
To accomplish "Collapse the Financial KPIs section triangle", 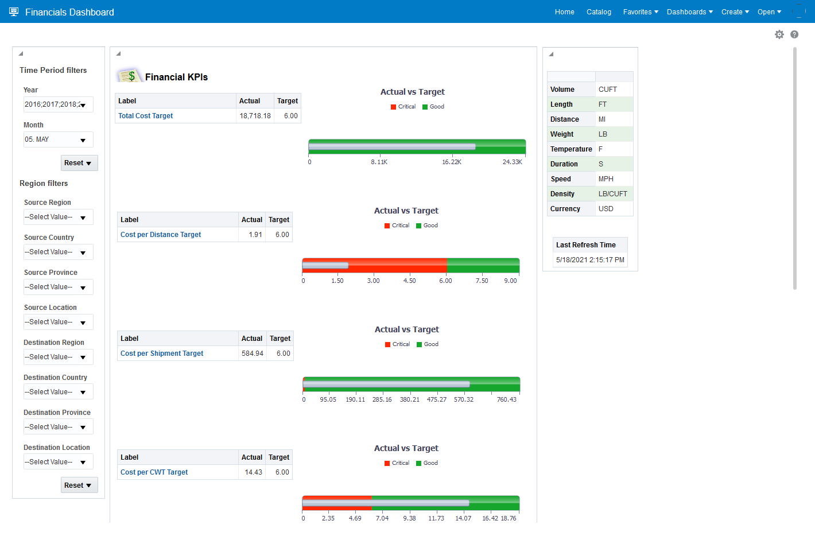I will coord(118,54).
